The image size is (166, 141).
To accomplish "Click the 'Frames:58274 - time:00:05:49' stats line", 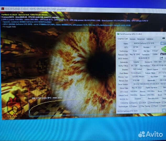I will click(x=30, y=17).
